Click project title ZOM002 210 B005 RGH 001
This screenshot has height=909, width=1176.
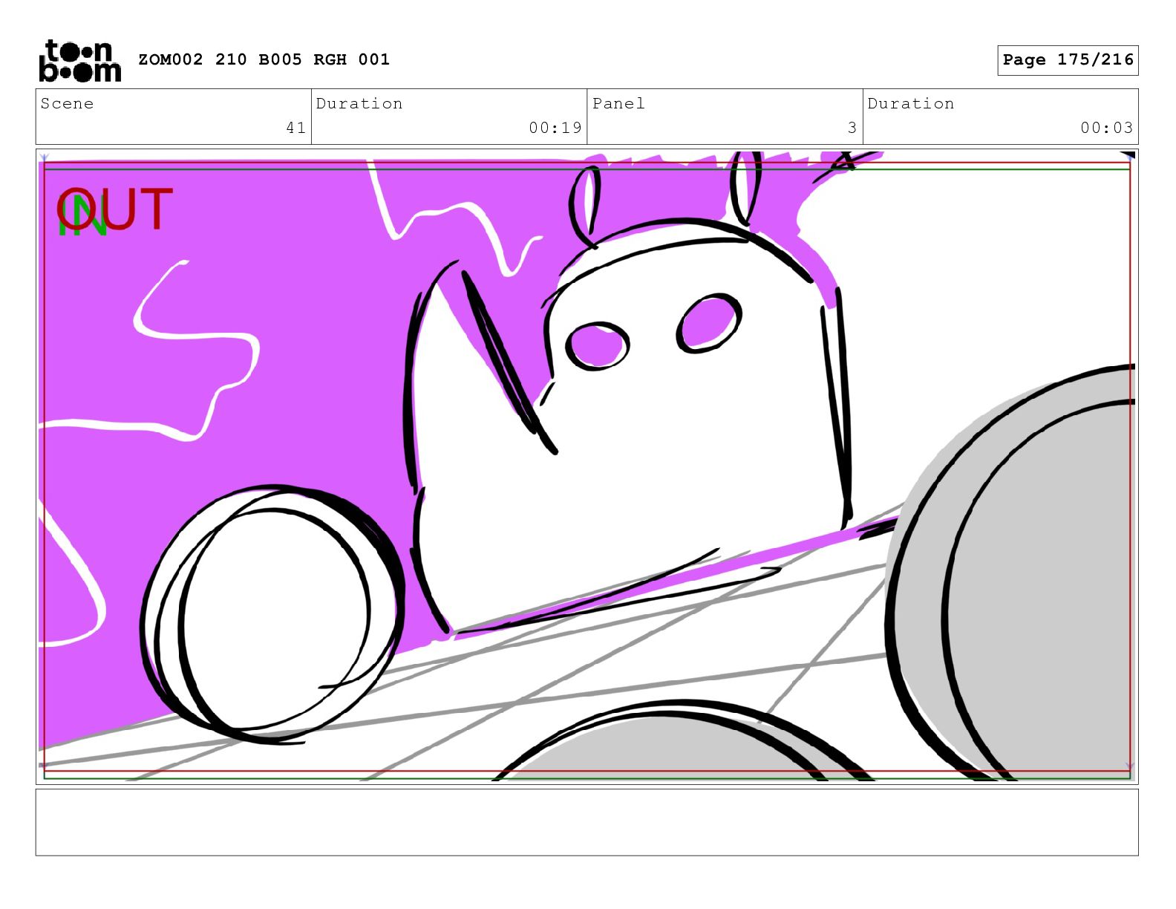(264, 59)
